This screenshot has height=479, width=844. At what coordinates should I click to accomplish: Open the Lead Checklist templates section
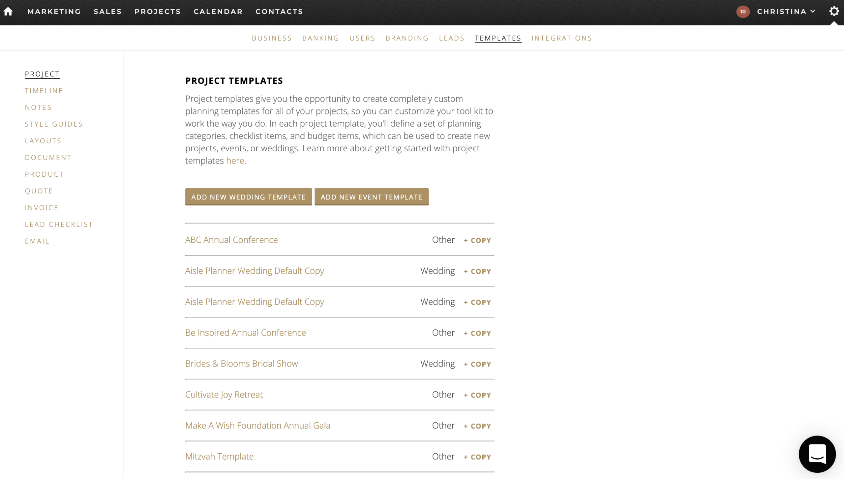pos(59,224)
